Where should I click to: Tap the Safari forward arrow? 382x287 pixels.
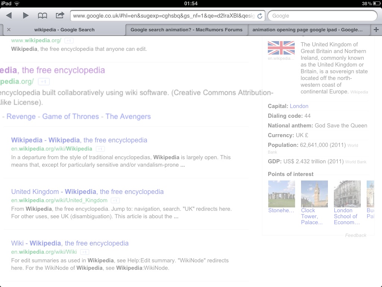25,16
